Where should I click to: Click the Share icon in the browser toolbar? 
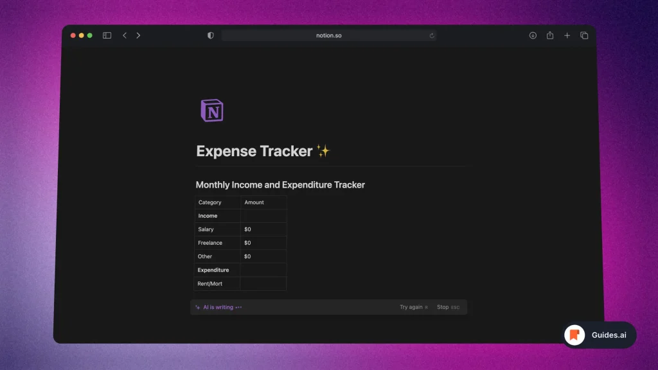coord(549,35)
